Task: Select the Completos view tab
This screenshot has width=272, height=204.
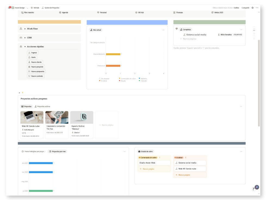Action: click(186, 30)
